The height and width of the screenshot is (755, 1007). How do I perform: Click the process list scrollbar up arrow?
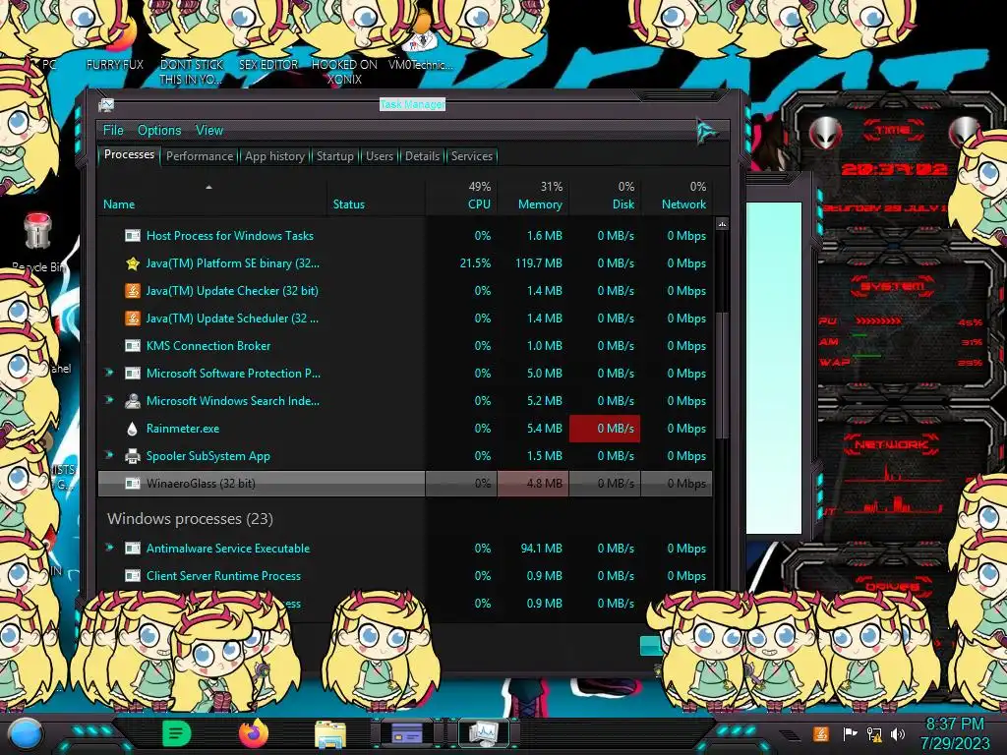click(722, 225)
